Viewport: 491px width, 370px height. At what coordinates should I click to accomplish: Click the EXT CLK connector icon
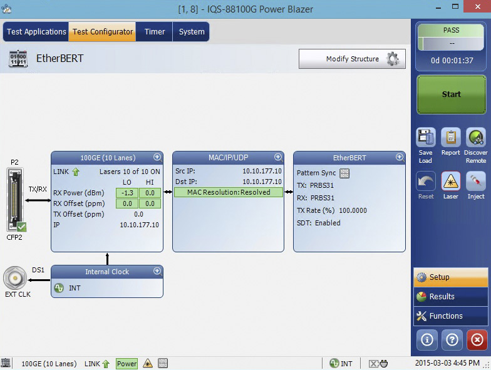[x=15, y=278]
